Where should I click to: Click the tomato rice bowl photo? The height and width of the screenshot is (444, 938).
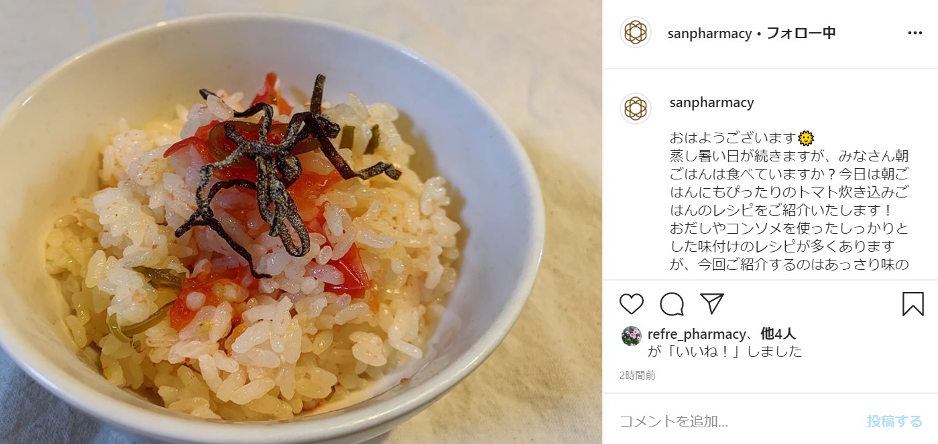[x=301, y=222]
